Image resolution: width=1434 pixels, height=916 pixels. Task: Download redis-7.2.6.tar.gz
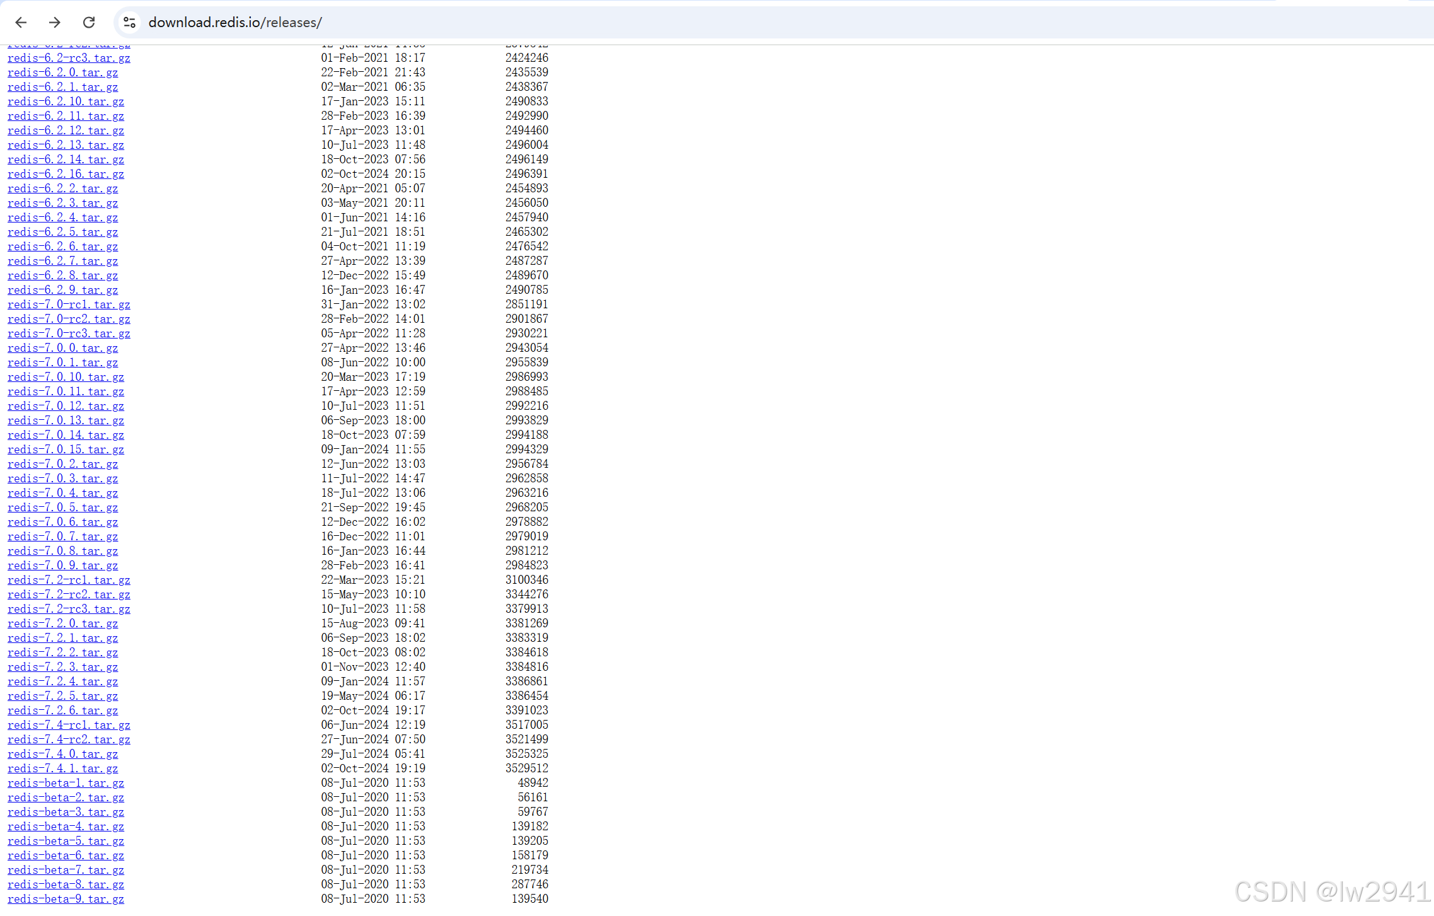(62, 710)
